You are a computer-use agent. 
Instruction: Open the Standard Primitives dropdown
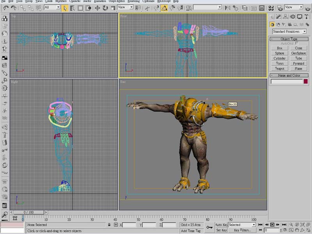click(x=289, y=32)
